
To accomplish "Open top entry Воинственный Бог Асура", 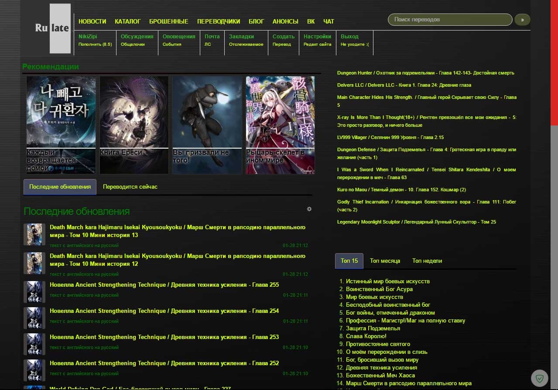I will pos(379,289).
